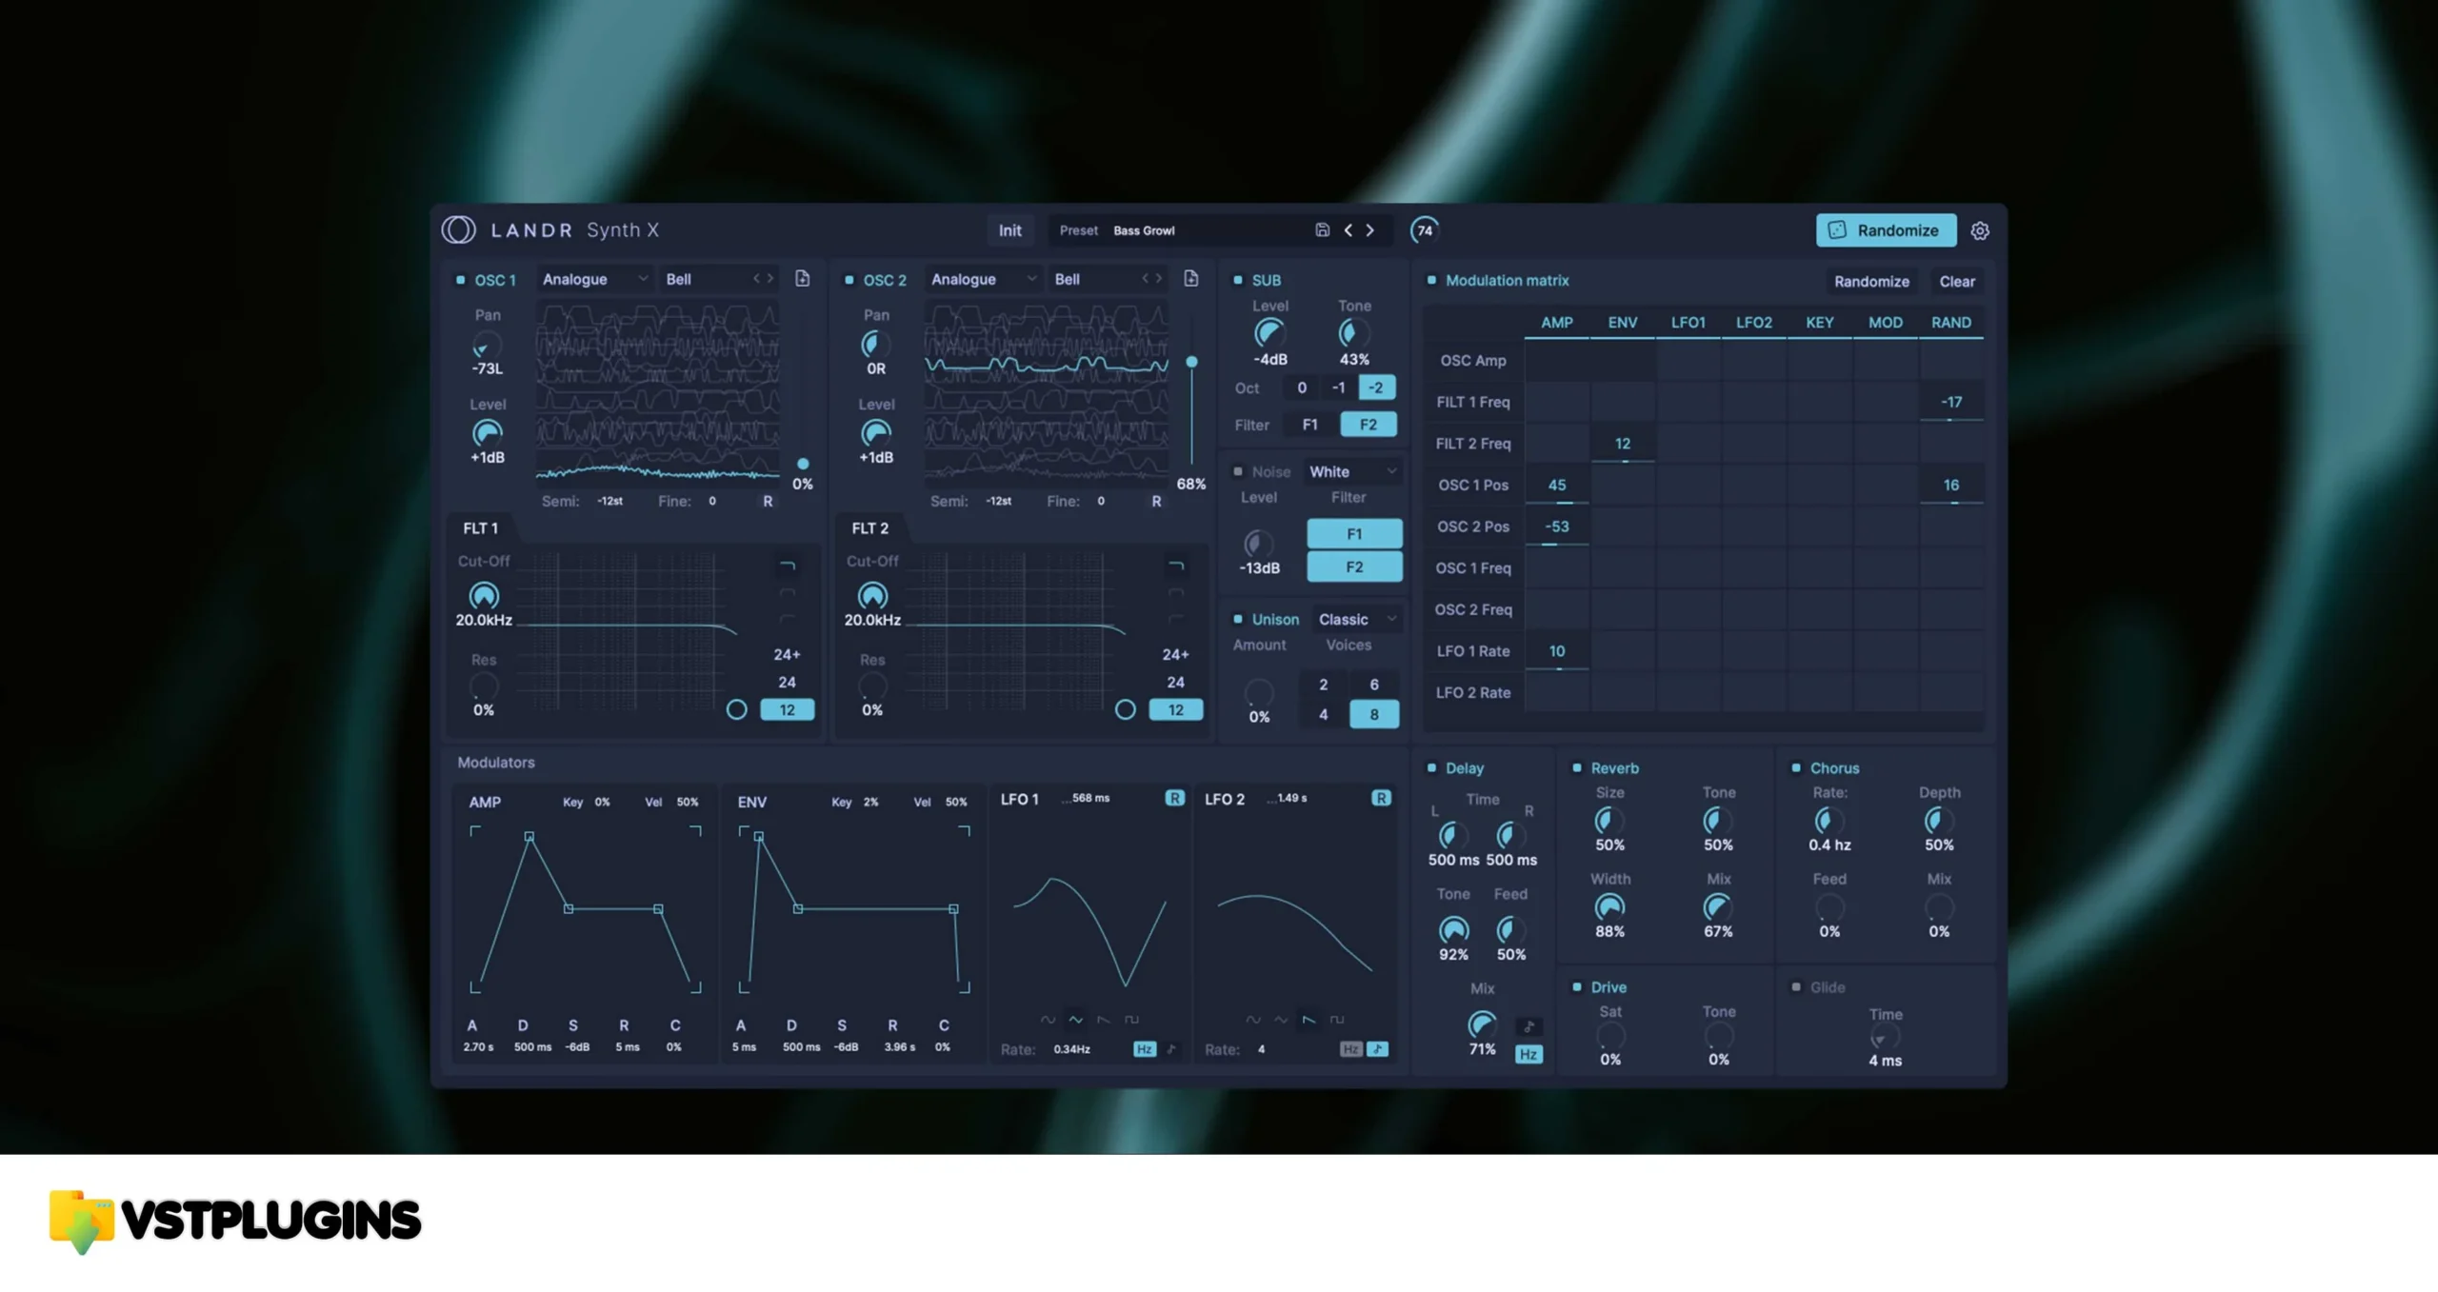Select FLT 1 low-pass shape icon
This screenshot has height=1292, width=2438.
coord(788,566)
